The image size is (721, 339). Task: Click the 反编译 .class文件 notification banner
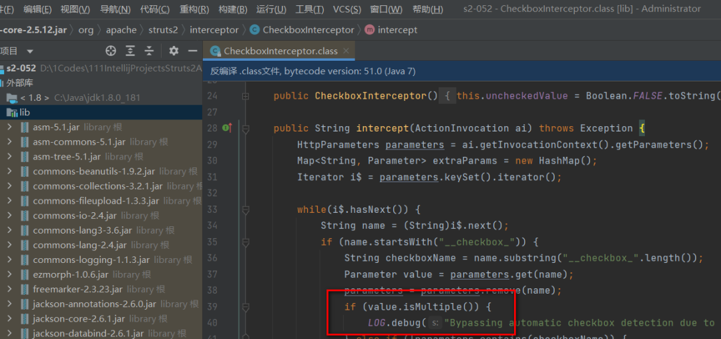click(x=462, y=71)
